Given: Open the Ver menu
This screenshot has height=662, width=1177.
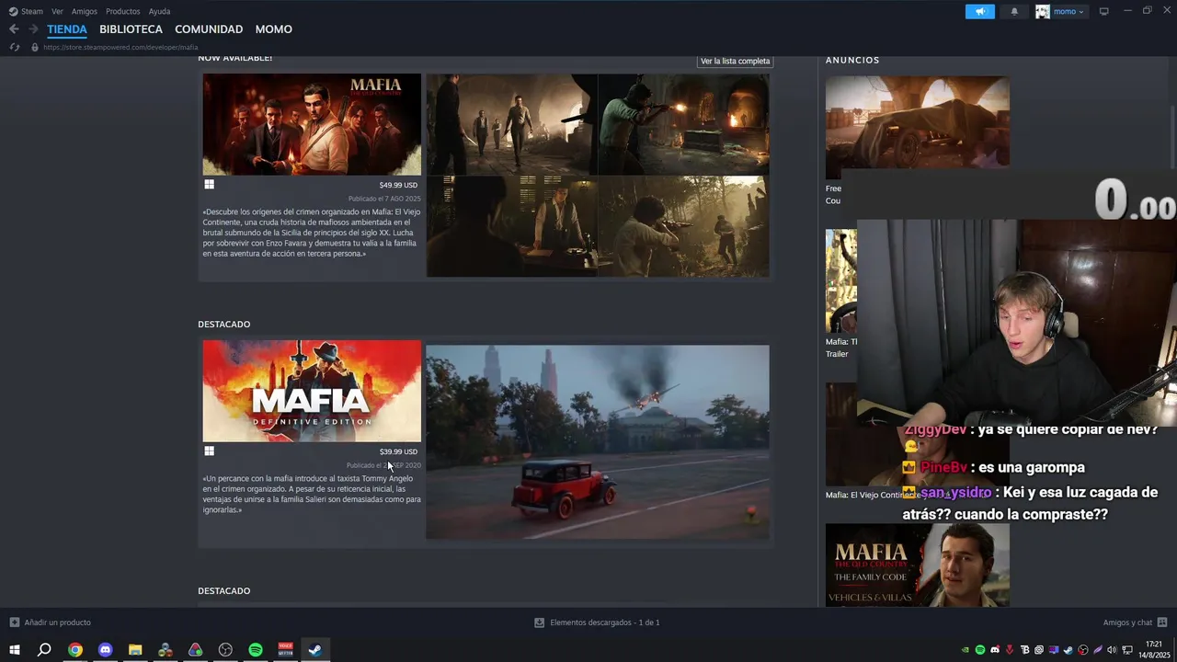Looking at the screenshot, I should (x=57, y=11).
